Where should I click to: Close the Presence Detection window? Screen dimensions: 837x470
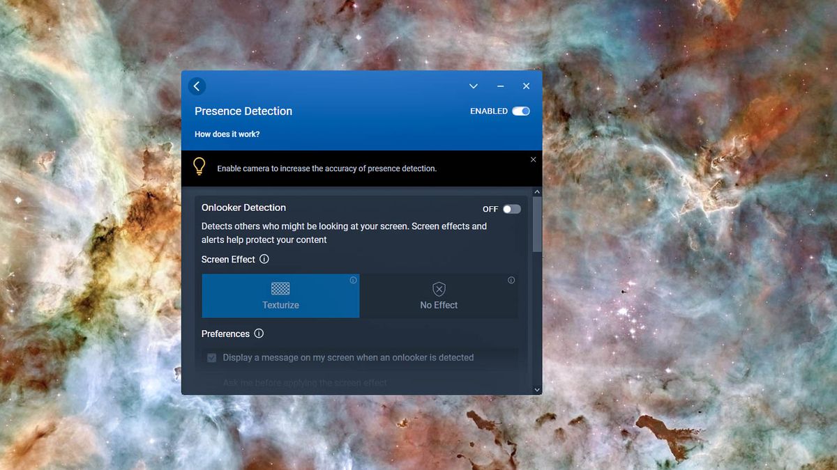(x=526, y=86)
